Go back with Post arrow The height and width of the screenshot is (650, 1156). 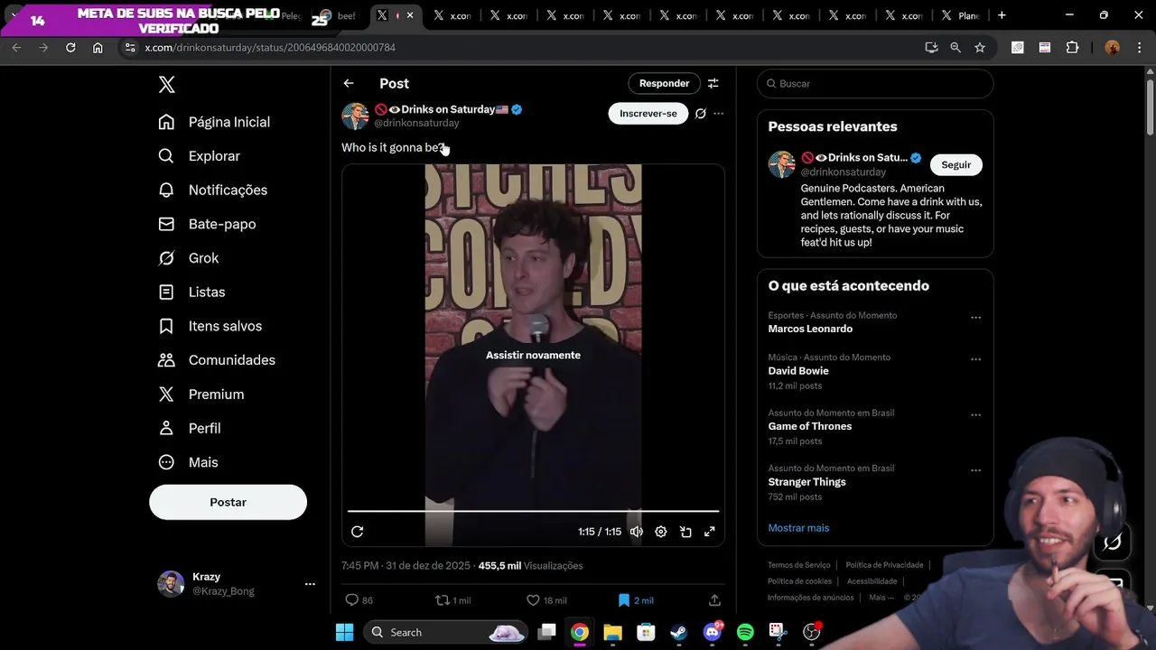click(349, 83)
